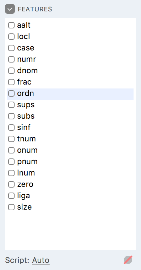
Task: Enable the locl feature checkbox
Action: tap(11, 37)
